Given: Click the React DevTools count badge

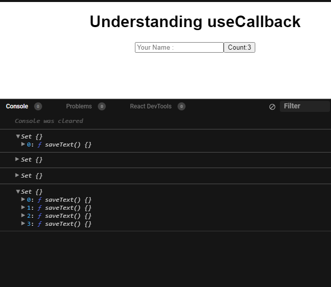Looking at the screenshot, I should [x=182, y=106].
